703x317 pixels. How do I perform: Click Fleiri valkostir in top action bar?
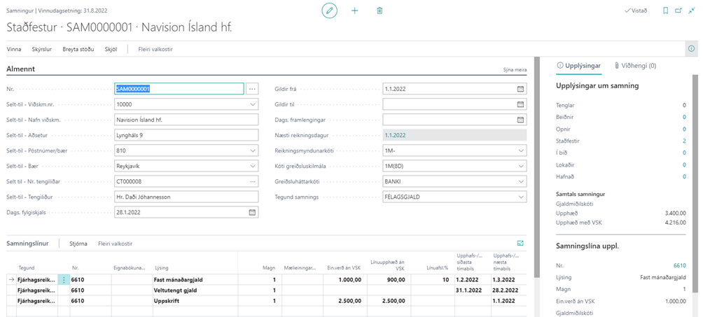pos(155,49)
